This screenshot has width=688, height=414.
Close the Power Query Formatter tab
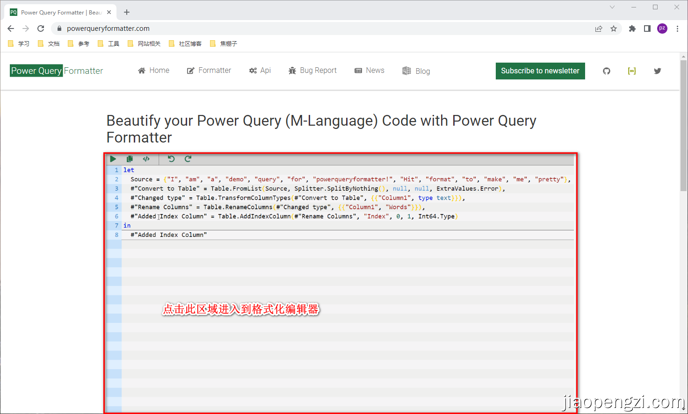[x=109, y=12]
